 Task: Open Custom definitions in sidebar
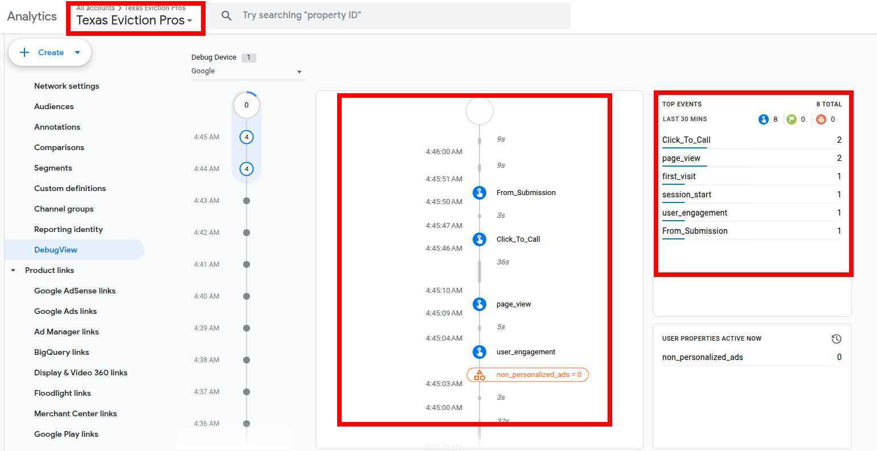tap(70, 189)
